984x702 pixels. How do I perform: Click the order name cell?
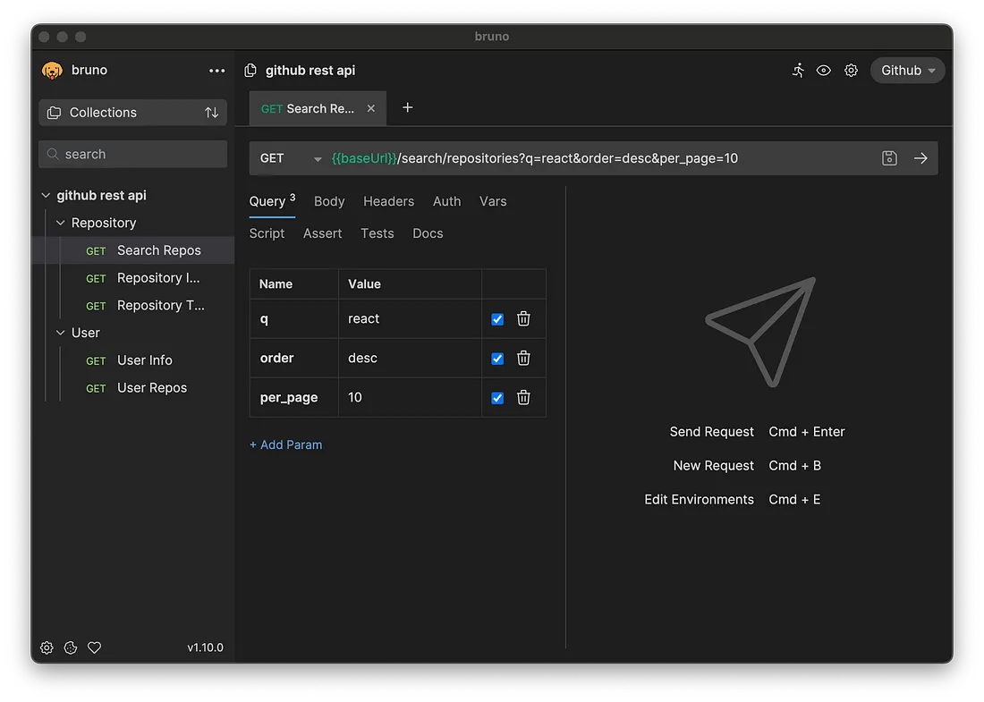(293, 359)
